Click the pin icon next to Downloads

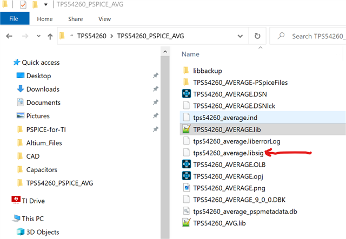(156, 89)
